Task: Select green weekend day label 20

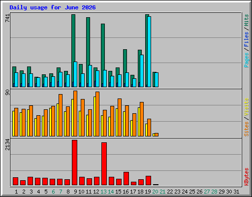Action: (x=155, y=192)
